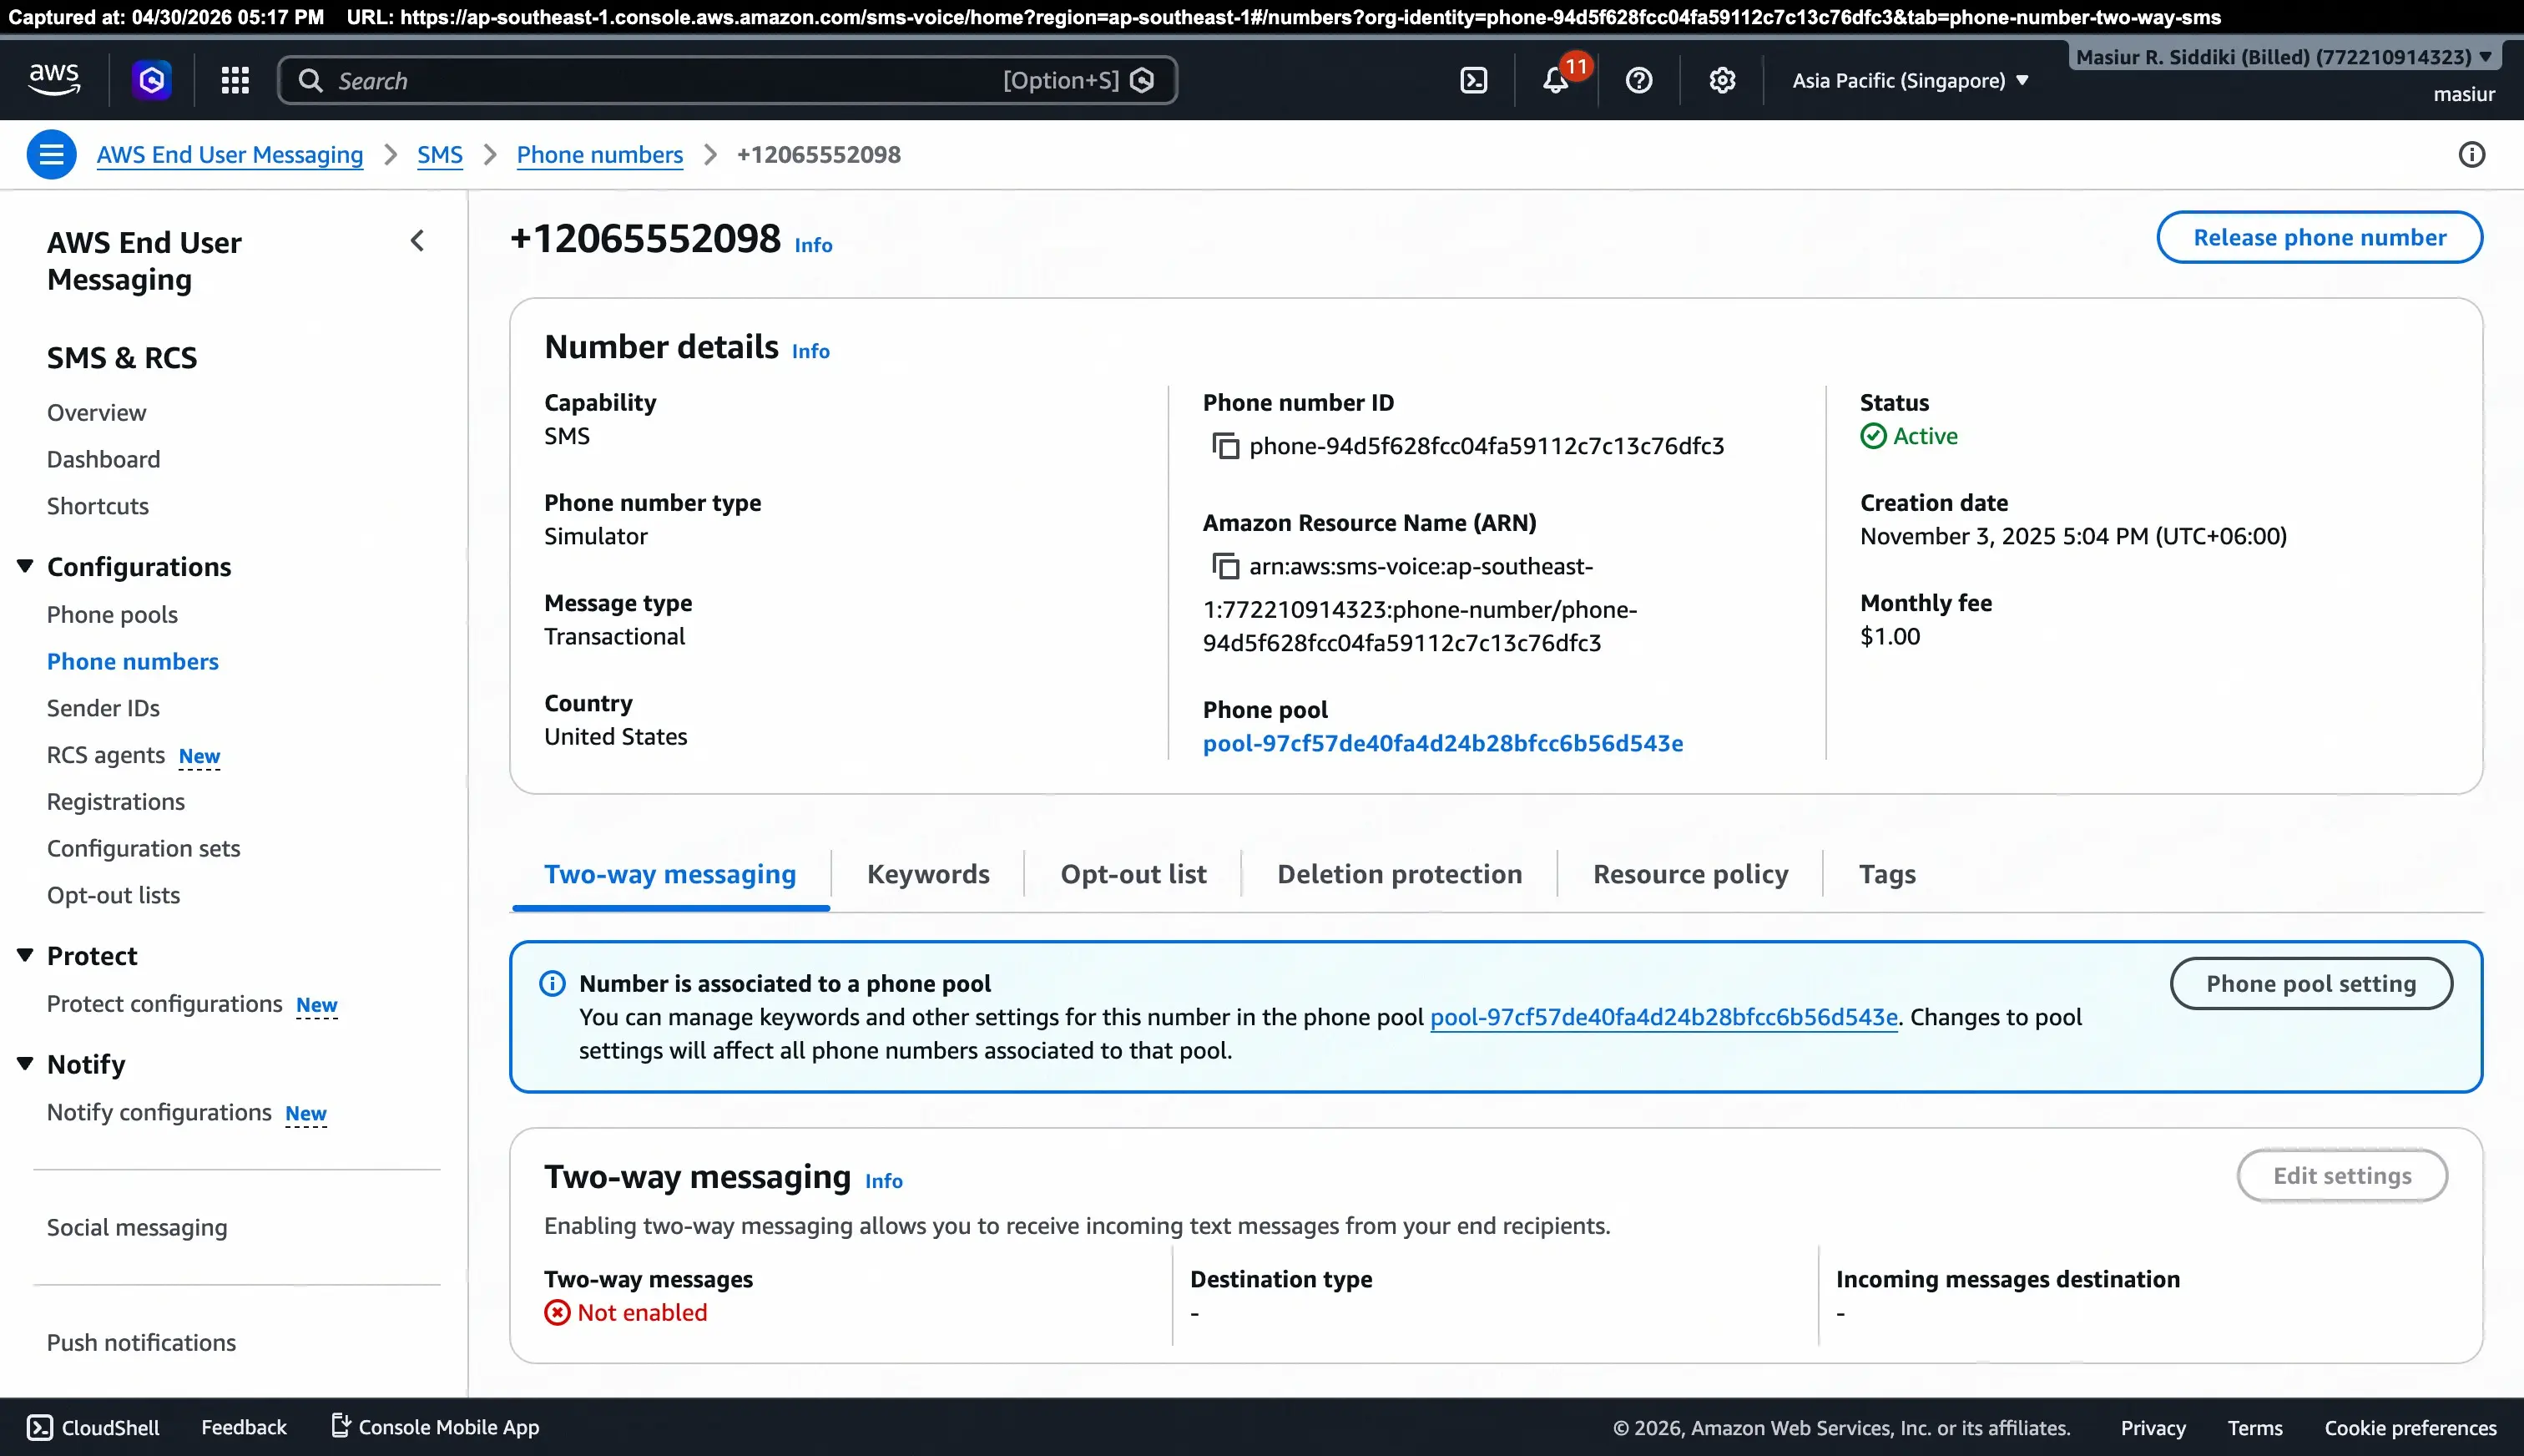This screenshot has width=2524, height=1456.
Task: Open the Terms link in the footer
Action: point(2254,1428)
